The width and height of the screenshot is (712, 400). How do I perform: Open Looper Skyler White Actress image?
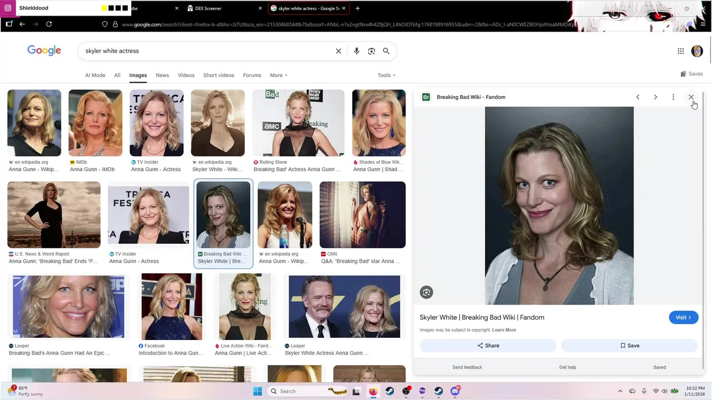coord(344,306)
